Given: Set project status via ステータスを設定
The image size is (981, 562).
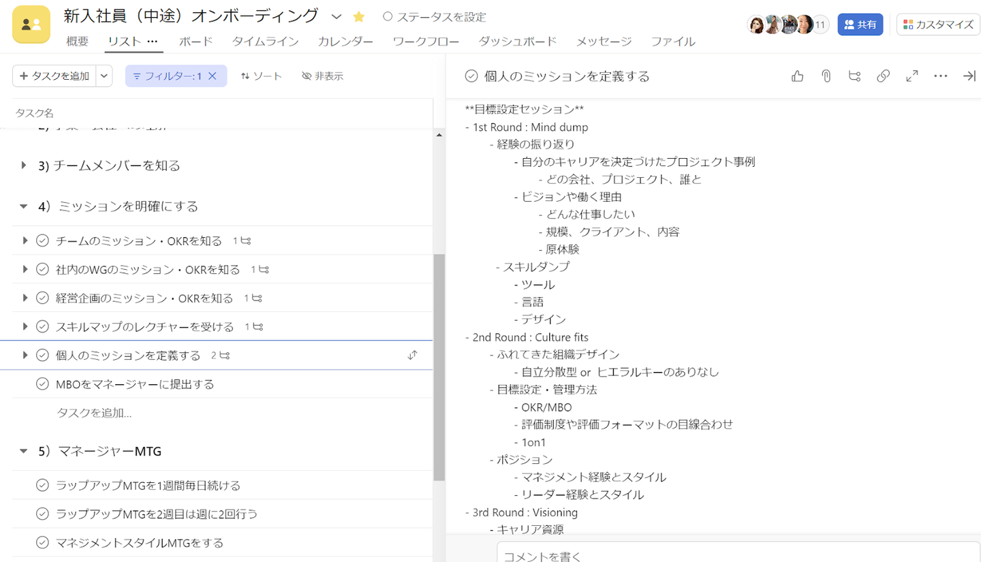Looking at the screenshot, I should (x=435, y=17).
